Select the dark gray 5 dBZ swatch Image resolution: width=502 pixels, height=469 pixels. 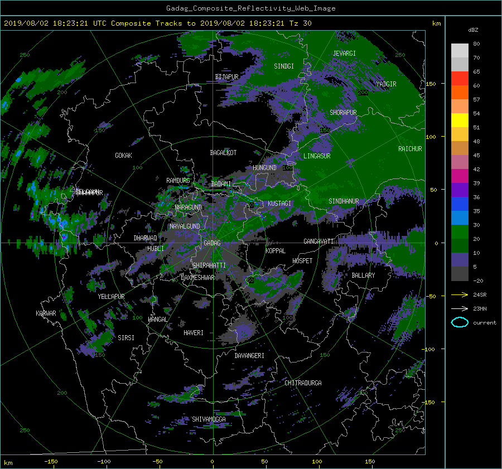point(460,274)
